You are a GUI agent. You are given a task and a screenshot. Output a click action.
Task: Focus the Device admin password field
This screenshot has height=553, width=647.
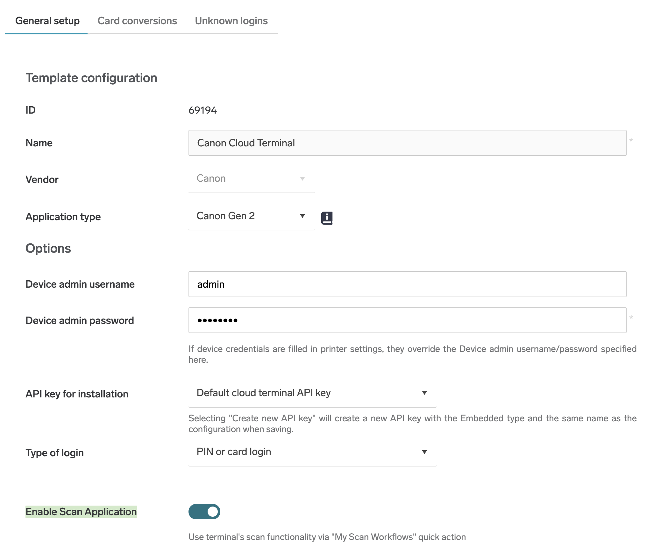(x=407, y=320)
